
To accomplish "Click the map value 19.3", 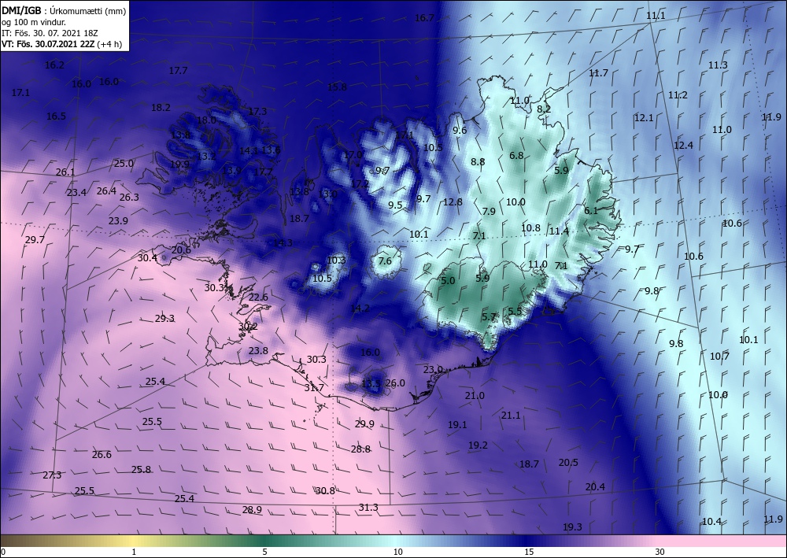I will coord(572,527).
